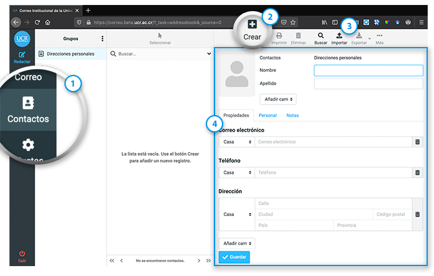Expand the search options chevron in contact list

(209, 54)
